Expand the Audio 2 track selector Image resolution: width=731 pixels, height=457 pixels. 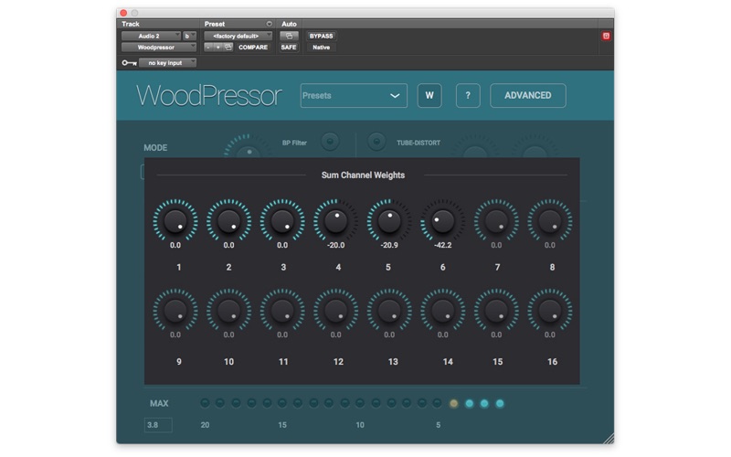pos(151,36)
